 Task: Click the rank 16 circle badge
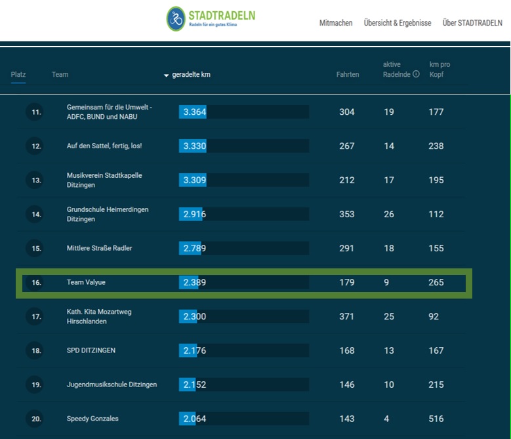click(x=35, y=283)
